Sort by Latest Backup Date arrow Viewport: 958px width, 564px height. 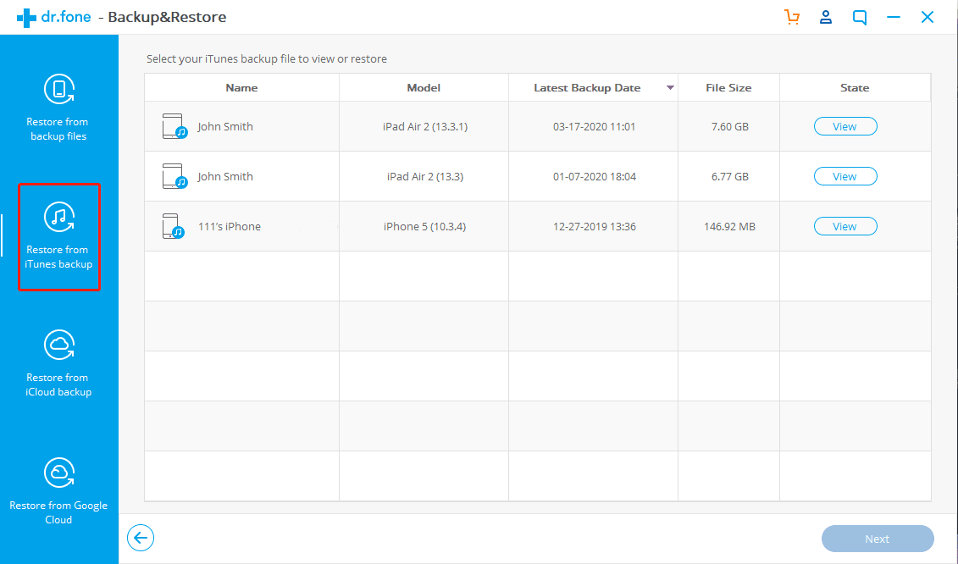coord(670,88)
